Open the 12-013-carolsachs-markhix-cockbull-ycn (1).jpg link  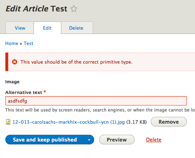click(x=68, y=122)
